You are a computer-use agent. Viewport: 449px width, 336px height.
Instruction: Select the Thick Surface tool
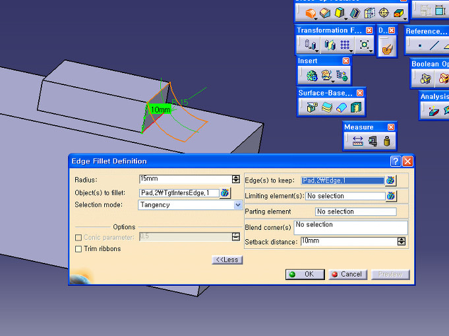coord(327,107)
